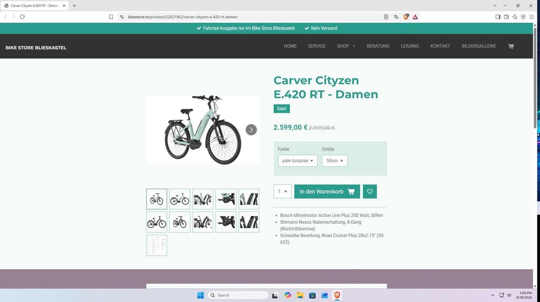This screenshot has height=302, width=540.
Task: Open Brave VPN icon in toolbar
Action: [523, 17]
